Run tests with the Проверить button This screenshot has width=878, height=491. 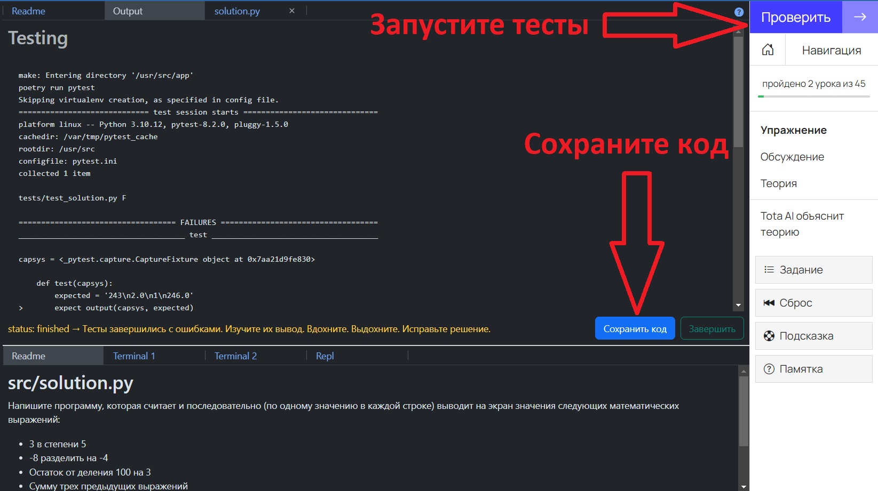coord(795,17)
